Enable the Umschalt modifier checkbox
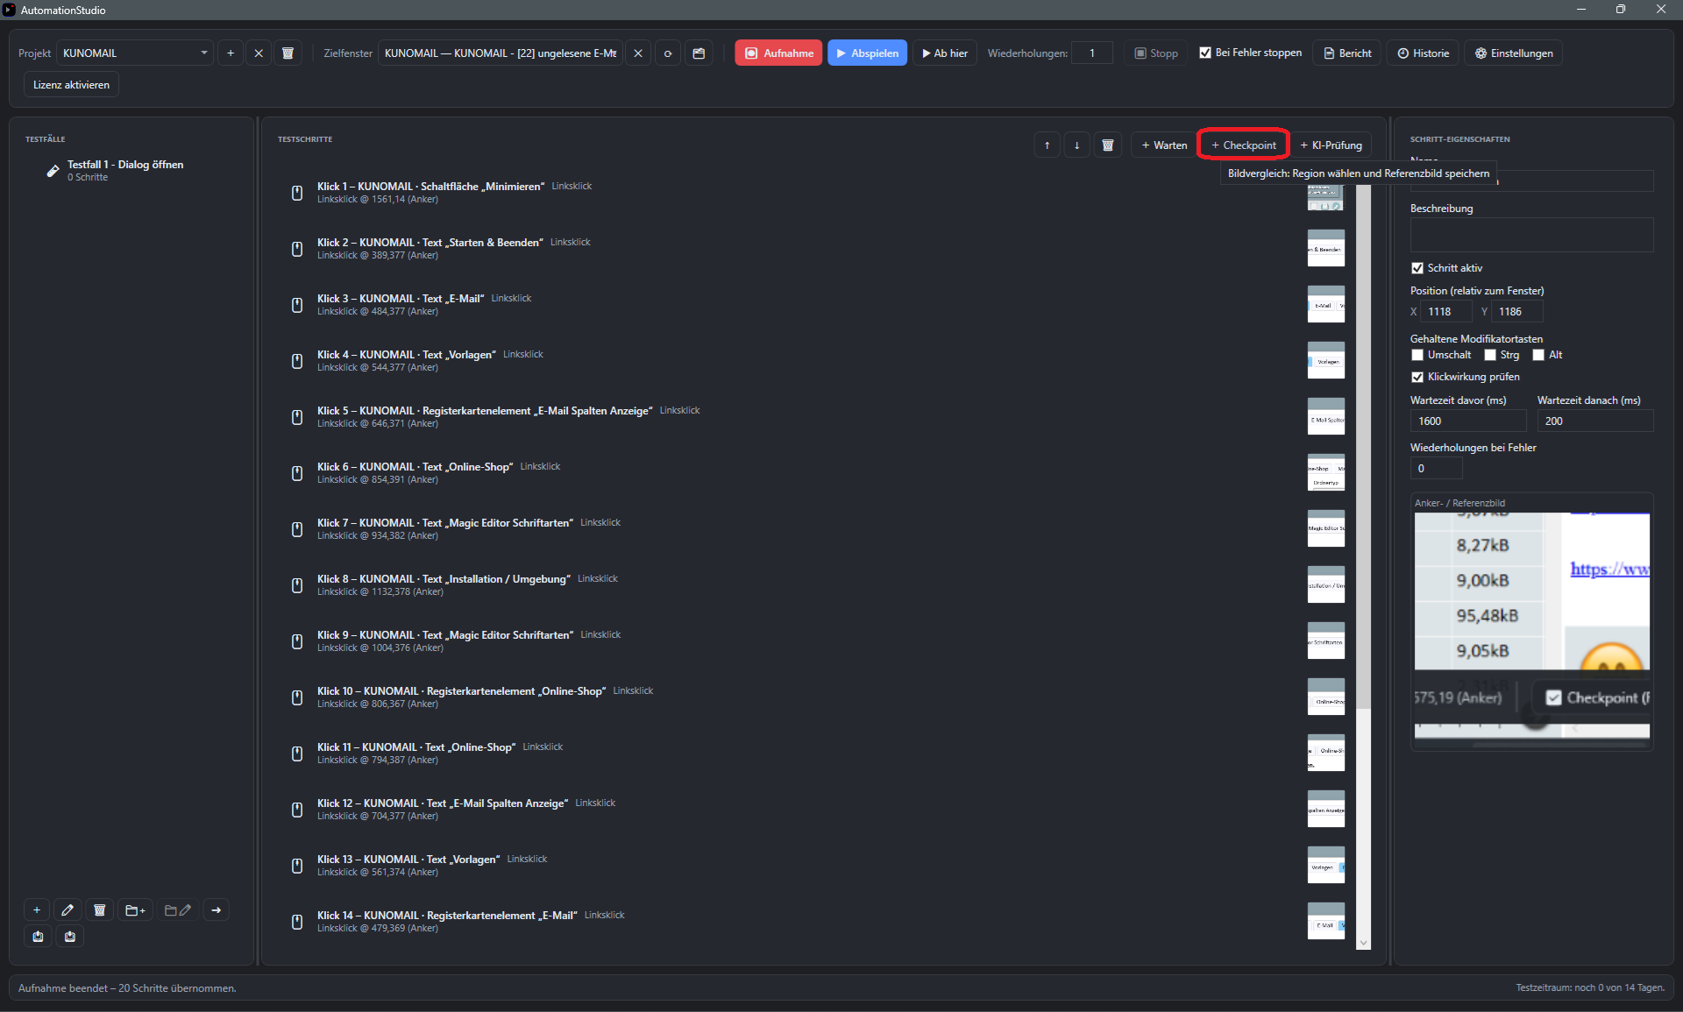1683x1012 pixels. 1417,355
